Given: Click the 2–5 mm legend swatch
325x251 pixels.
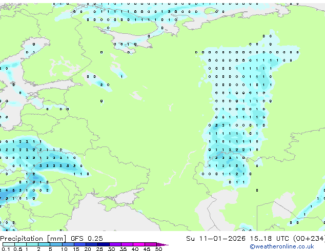Looking at the screenshot, I should (x=44, y=244).
